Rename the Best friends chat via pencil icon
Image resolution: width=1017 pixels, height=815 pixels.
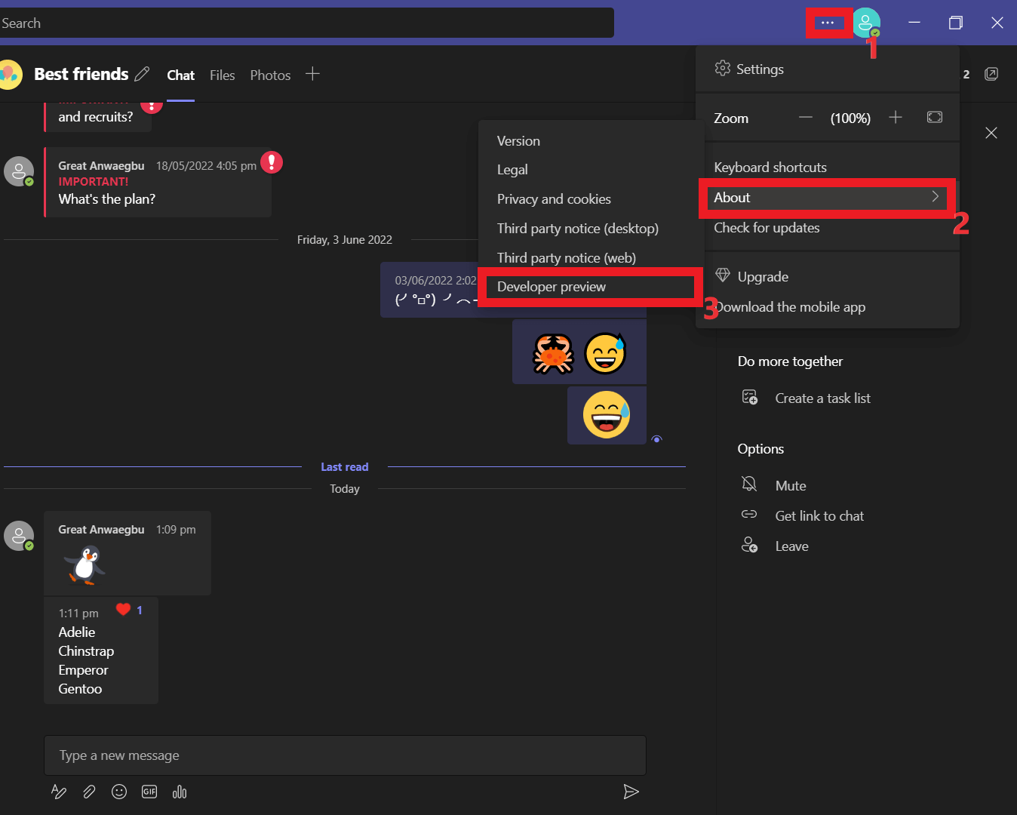pyautogui.click(x=143, y=74)
